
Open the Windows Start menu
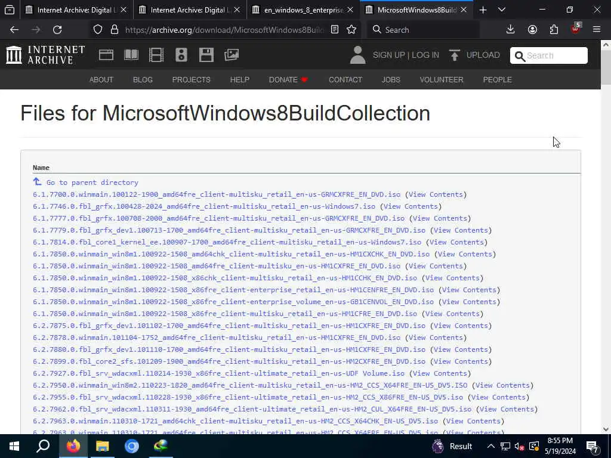tap(14, 446)
